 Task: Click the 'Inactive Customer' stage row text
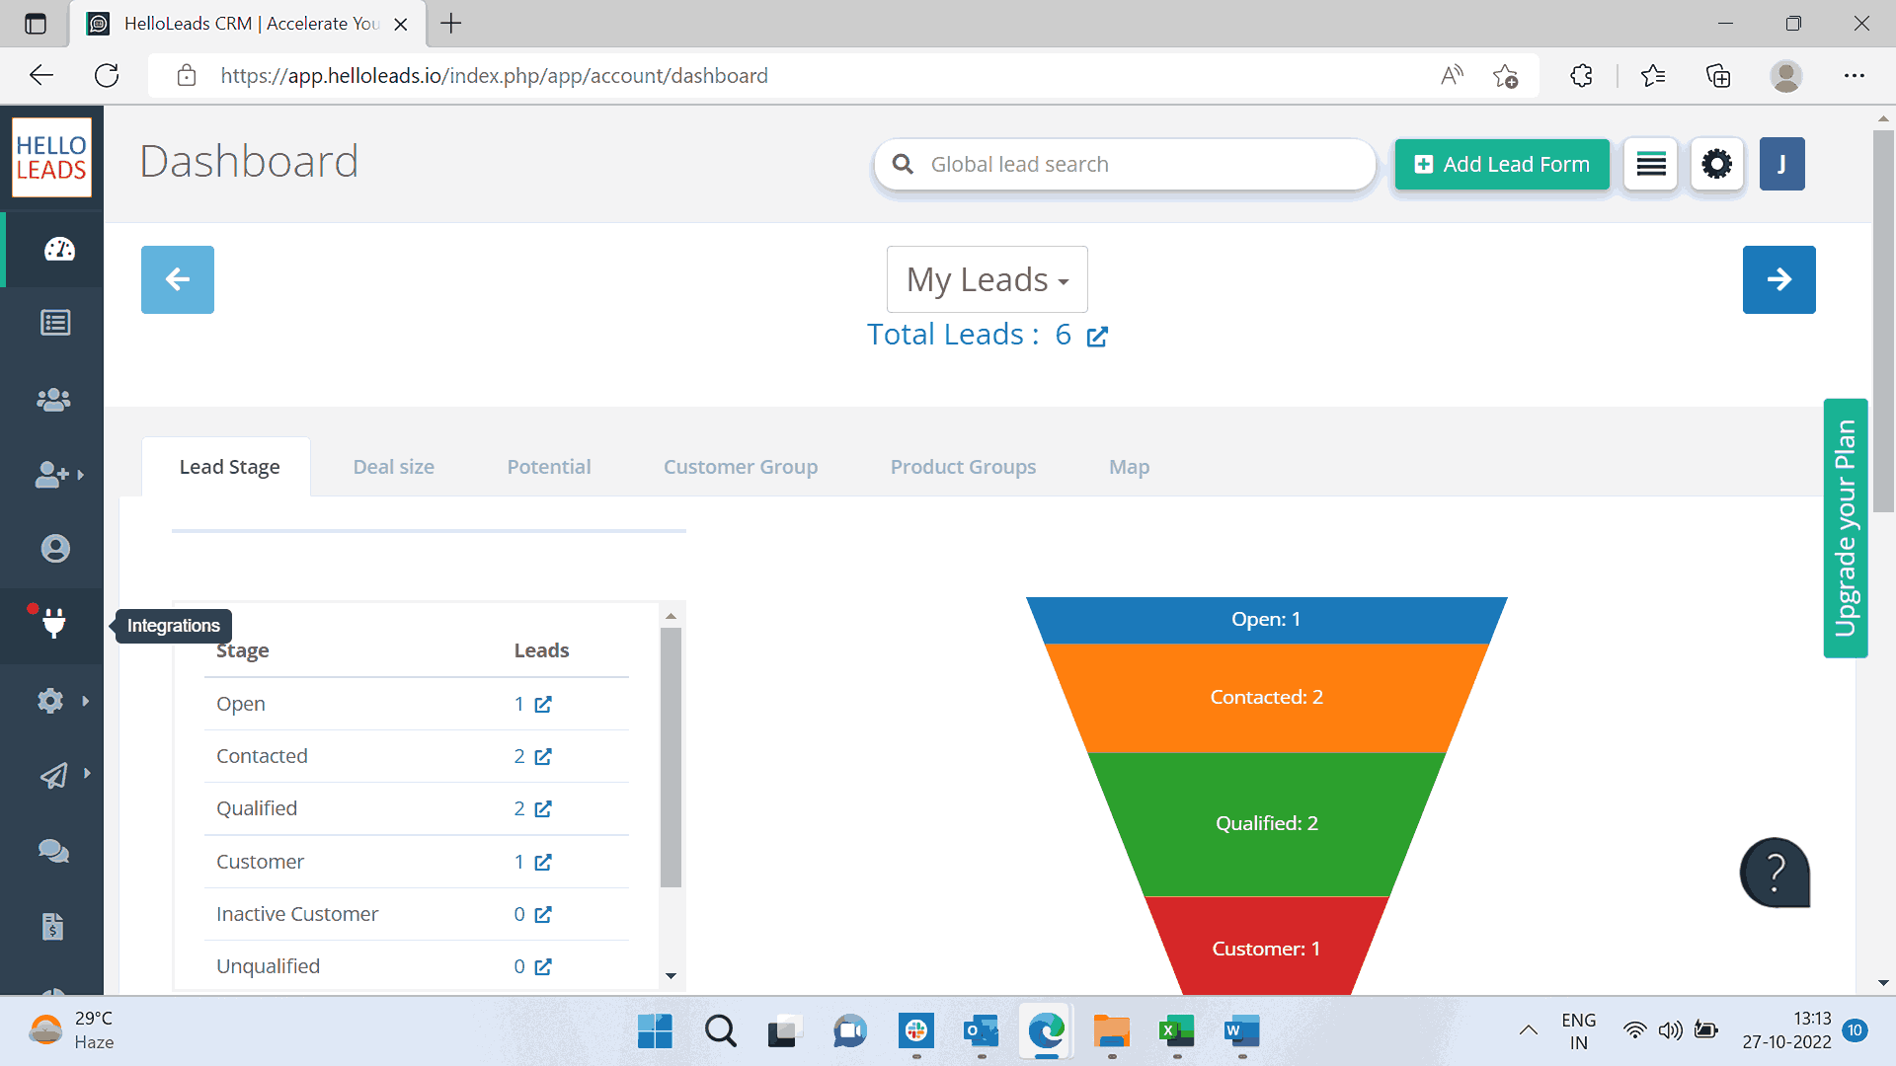(297, 915)
